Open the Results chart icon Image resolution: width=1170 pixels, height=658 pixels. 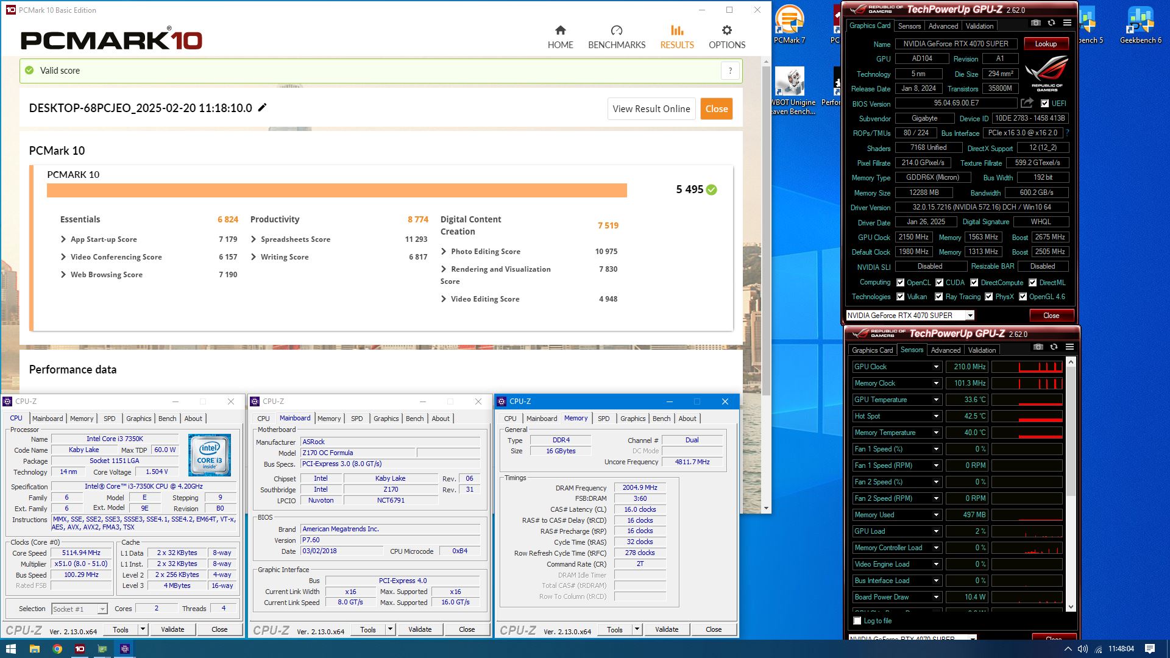[x=676, y=30]
